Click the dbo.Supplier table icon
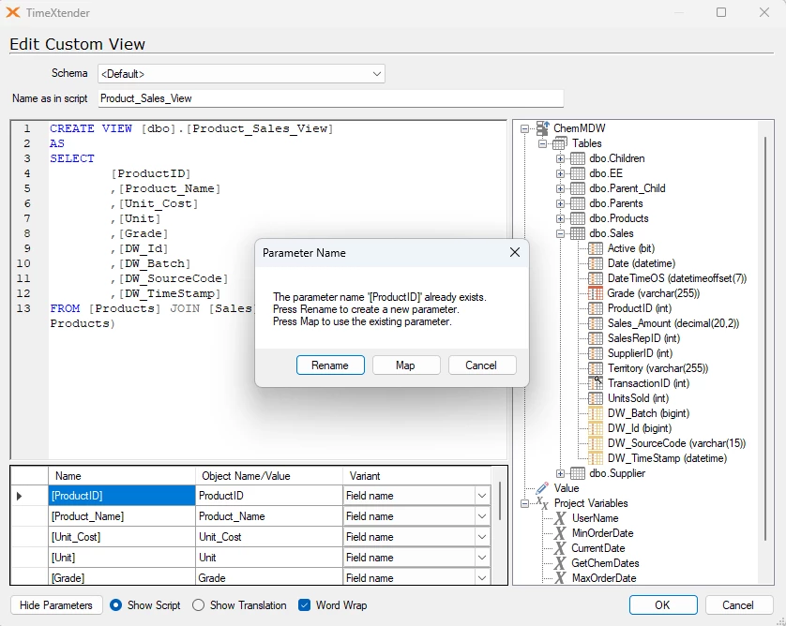Screen dimensions: 786x626 (x=578, y=473)
